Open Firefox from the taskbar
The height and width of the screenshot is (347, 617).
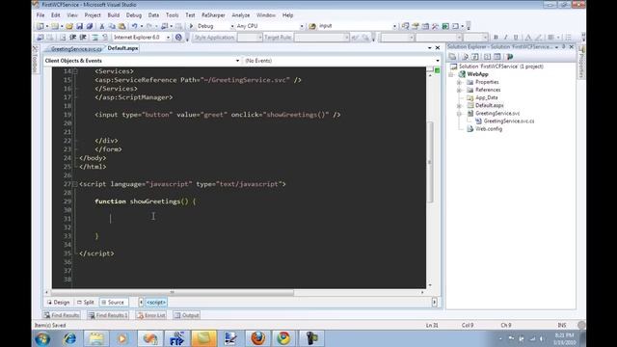(x=257, y=338)
